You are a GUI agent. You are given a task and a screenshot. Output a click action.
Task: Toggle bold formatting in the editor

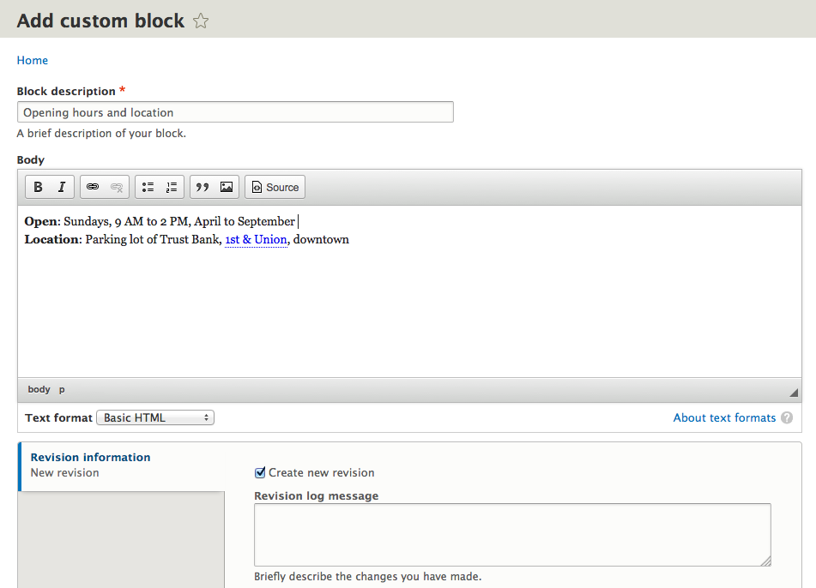coord(38,187)
